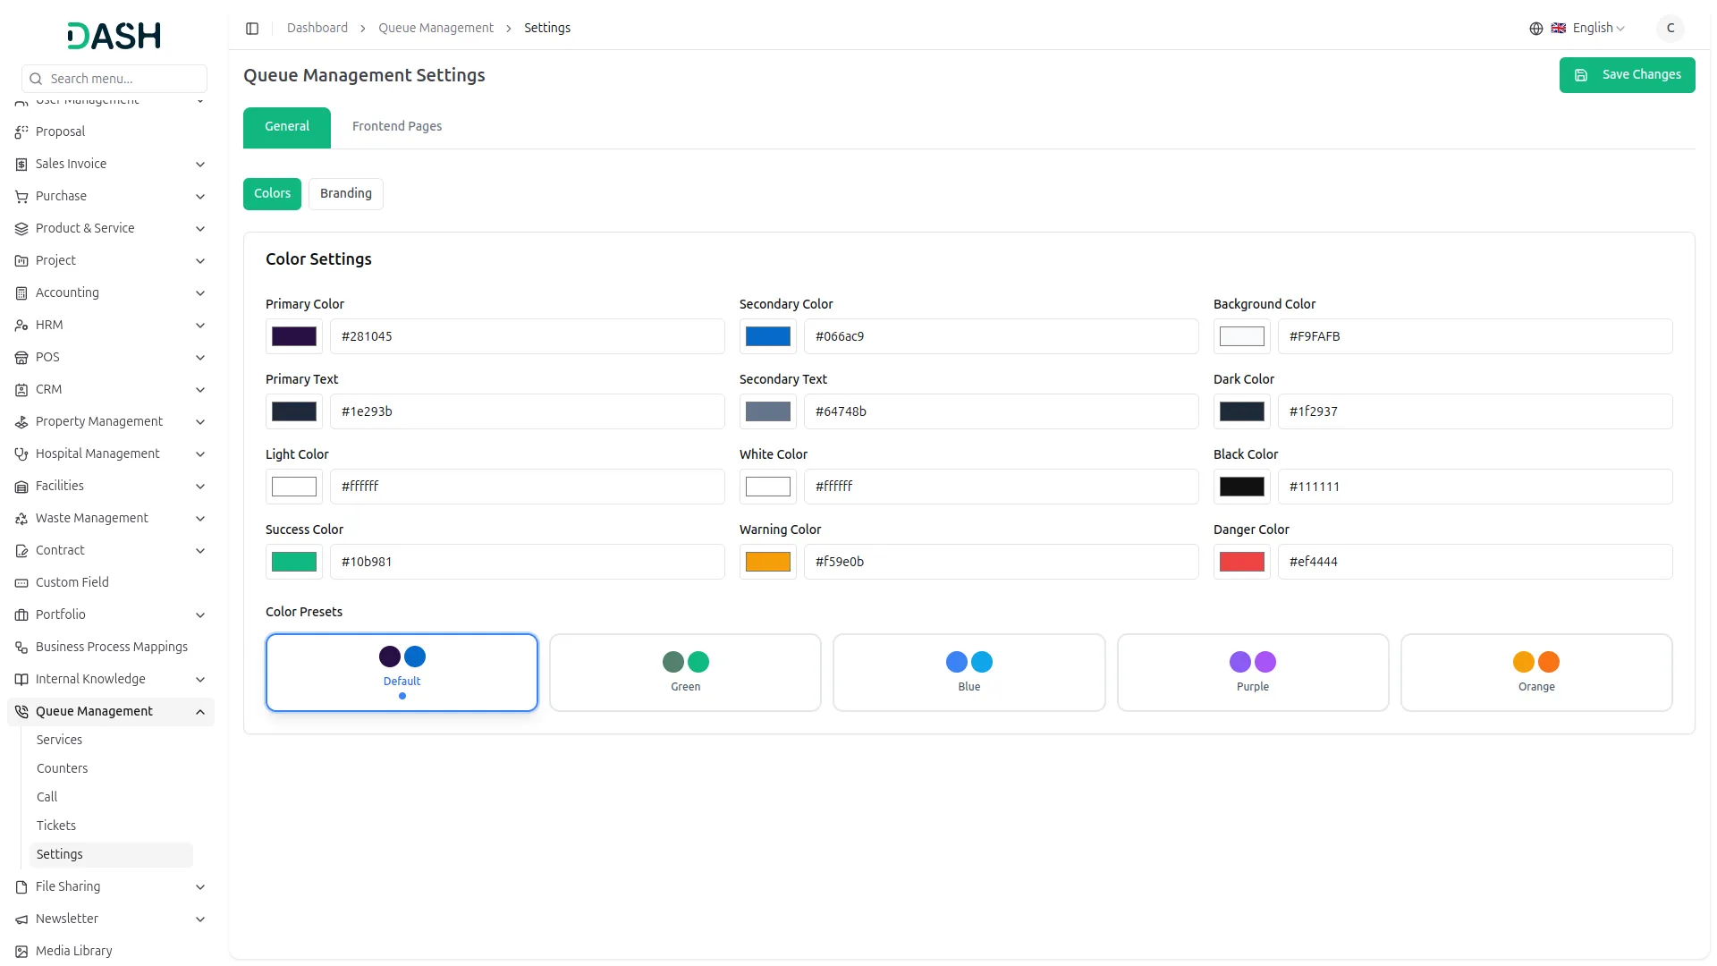Click the Custom Field icon
The width and height of the screenshot is (1717, 966).
[x=21, y=583]
